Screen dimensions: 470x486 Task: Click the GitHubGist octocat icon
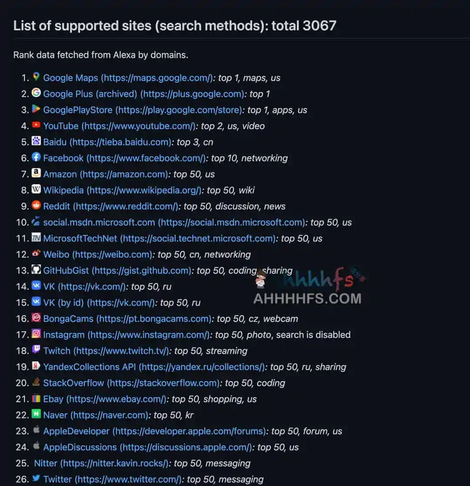[x=36, y=270]
